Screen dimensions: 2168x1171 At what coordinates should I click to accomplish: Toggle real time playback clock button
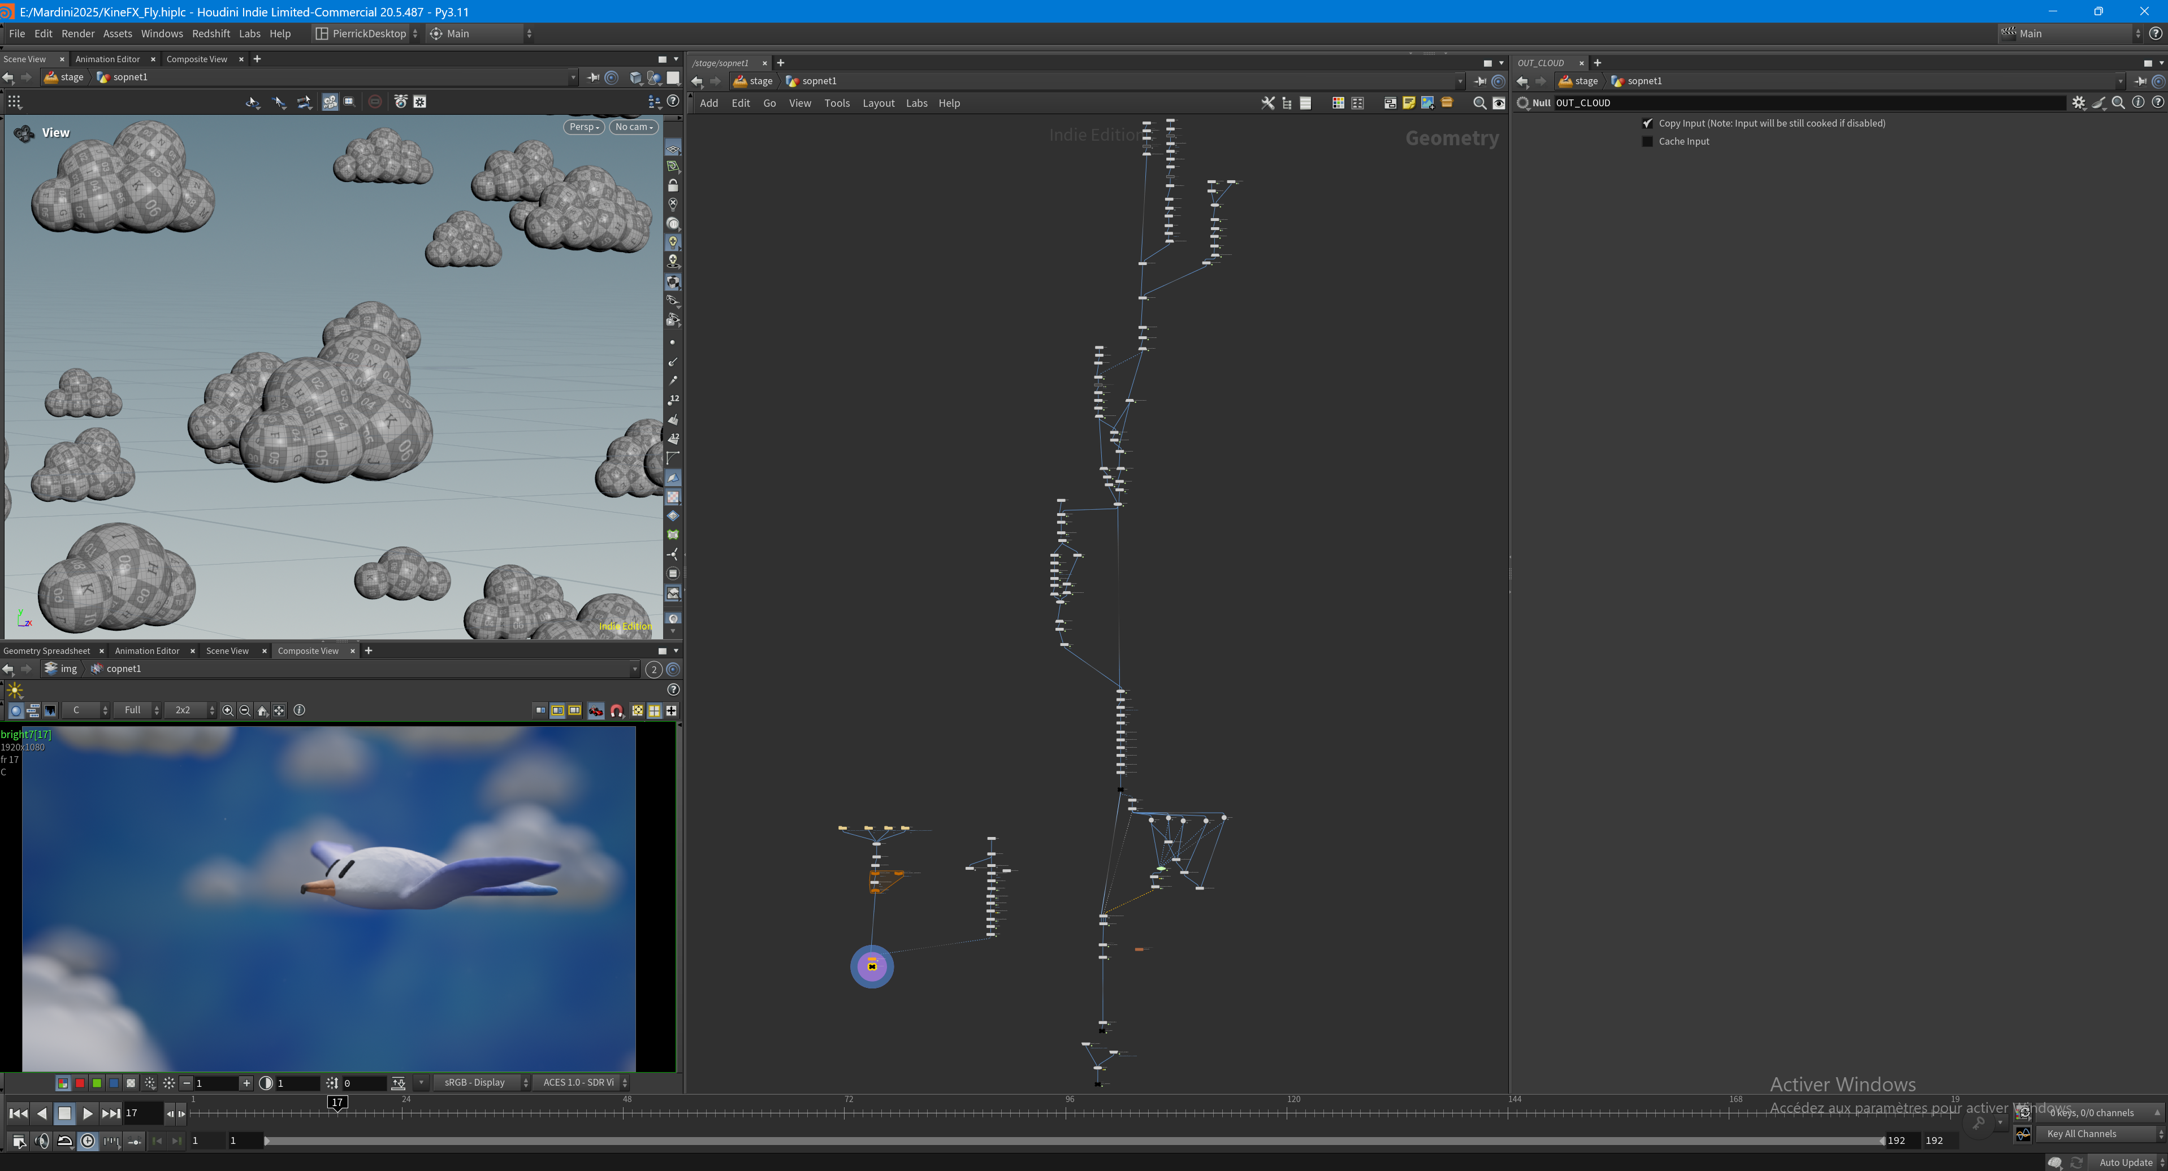(88, 1140)
